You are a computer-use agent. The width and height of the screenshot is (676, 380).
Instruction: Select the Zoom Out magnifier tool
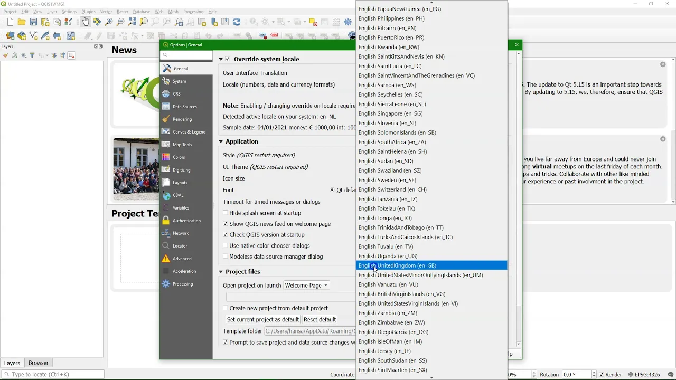pyautogui.click(x=120, y=22)
